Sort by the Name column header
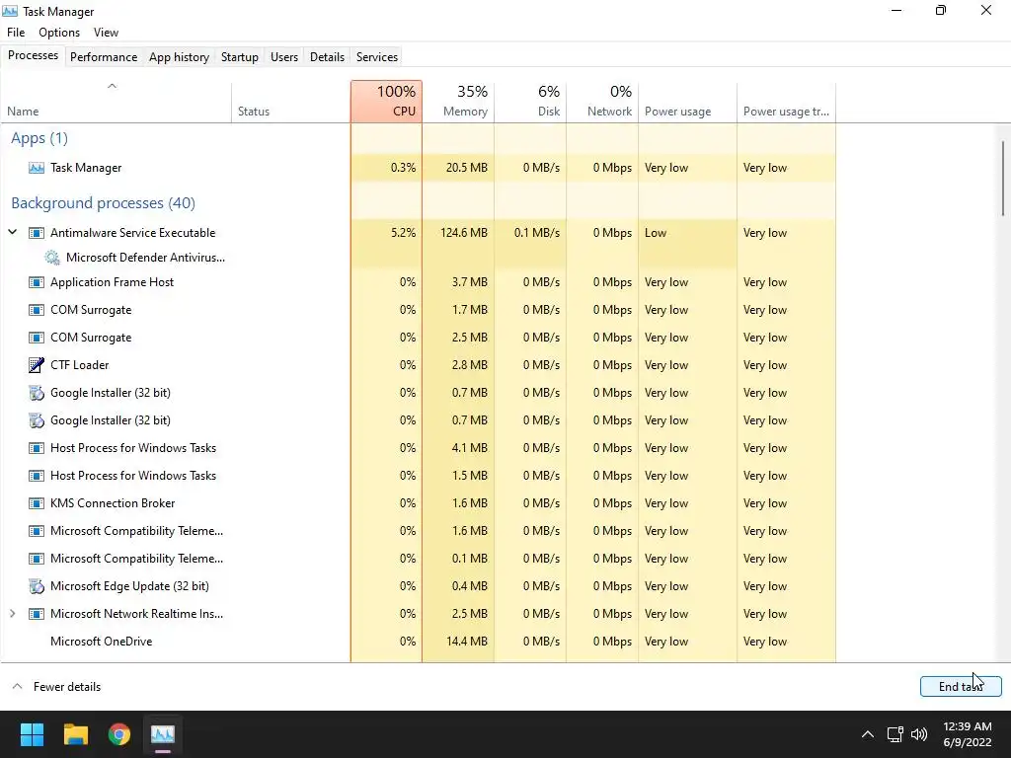This screenshot has height=758, width=1011. pyautogui.click(x=117, y=102)
